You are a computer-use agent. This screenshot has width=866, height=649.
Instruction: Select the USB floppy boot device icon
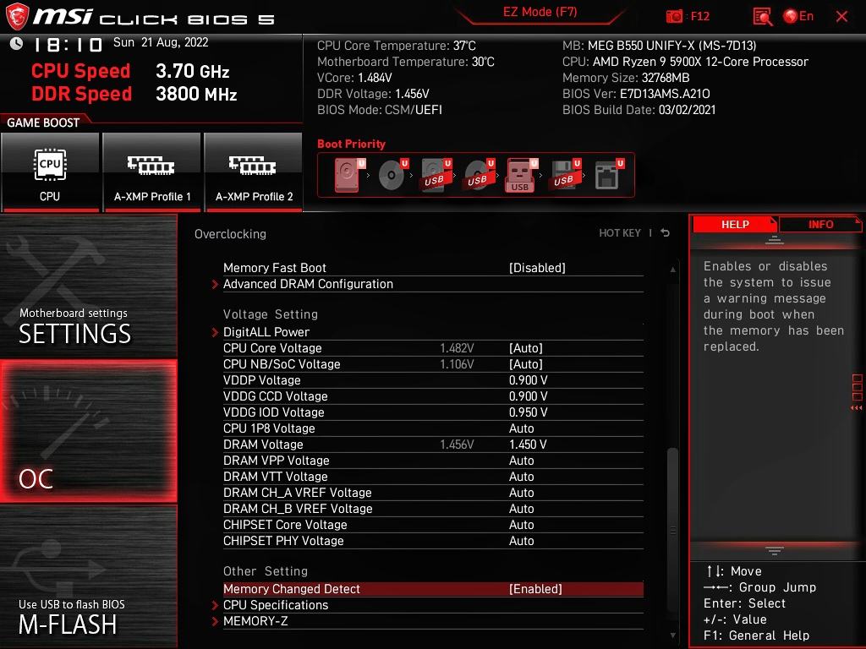(x=565, y=175)
